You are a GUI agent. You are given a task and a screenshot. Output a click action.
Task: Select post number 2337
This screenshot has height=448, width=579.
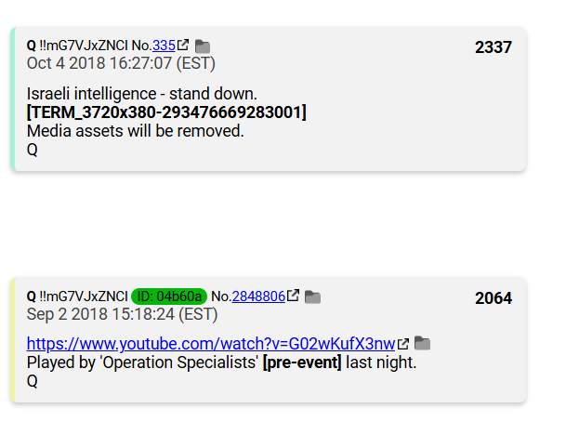(x=493, y=47)
